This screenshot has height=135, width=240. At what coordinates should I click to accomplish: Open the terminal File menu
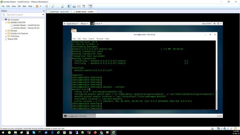pyautogui.click(x=74, y=39)
